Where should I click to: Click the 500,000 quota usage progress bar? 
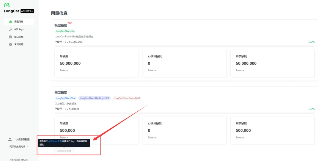185,113
